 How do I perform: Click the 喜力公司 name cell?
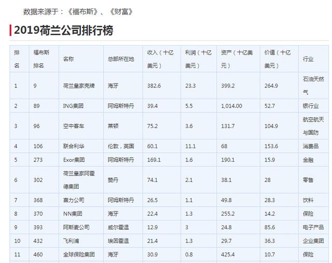click(x=73, y=200)
